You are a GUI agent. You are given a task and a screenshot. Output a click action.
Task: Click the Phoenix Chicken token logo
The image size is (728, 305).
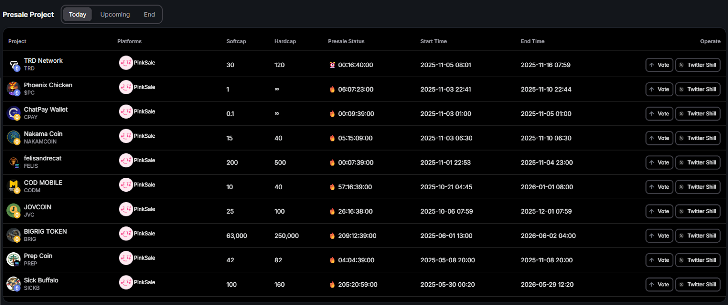click(14, 89)
